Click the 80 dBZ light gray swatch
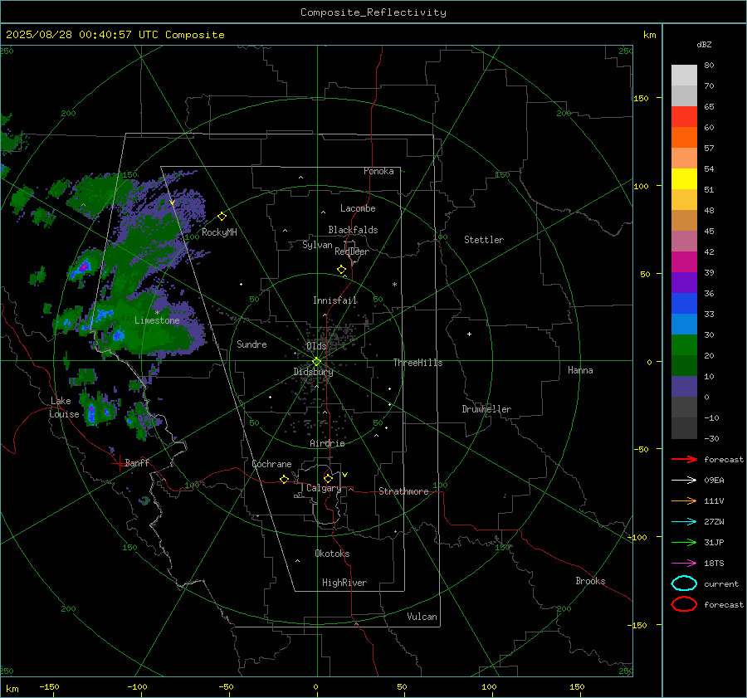The image size is (747, 698). click(x=684, y=76)
